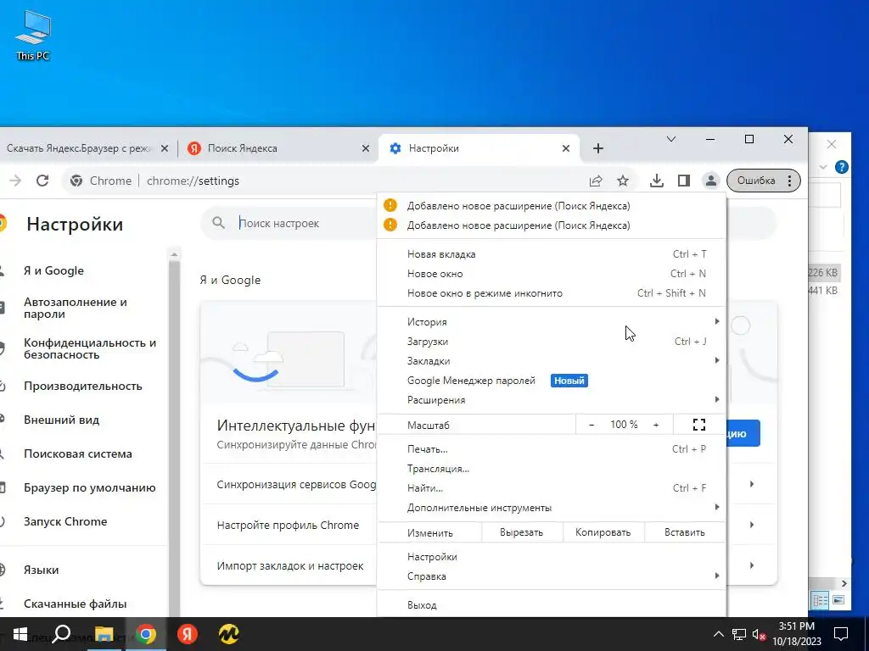Open the profile avatar icon

[x=710, y=181]
